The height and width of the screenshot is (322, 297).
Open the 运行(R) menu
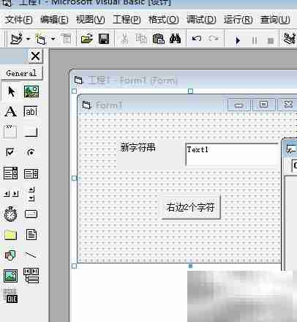[x=238, y=20]
